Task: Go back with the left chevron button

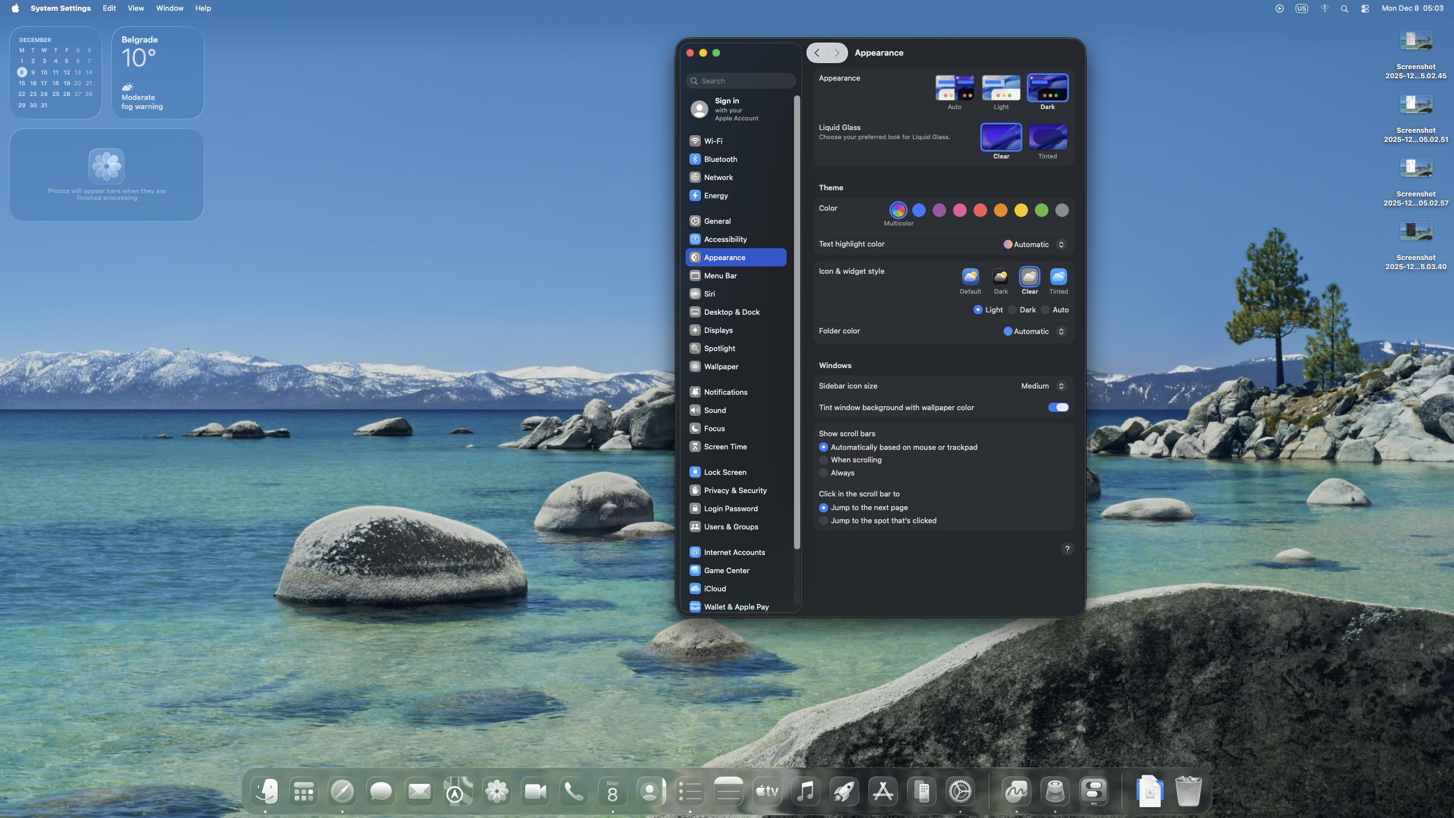Action: pos(817,53)
